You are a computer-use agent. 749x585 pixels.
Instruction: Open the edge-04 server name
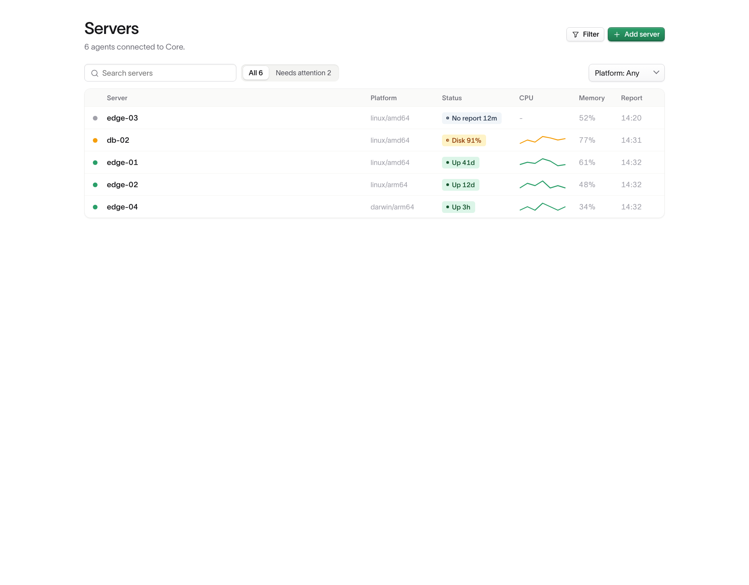(122, 207)
